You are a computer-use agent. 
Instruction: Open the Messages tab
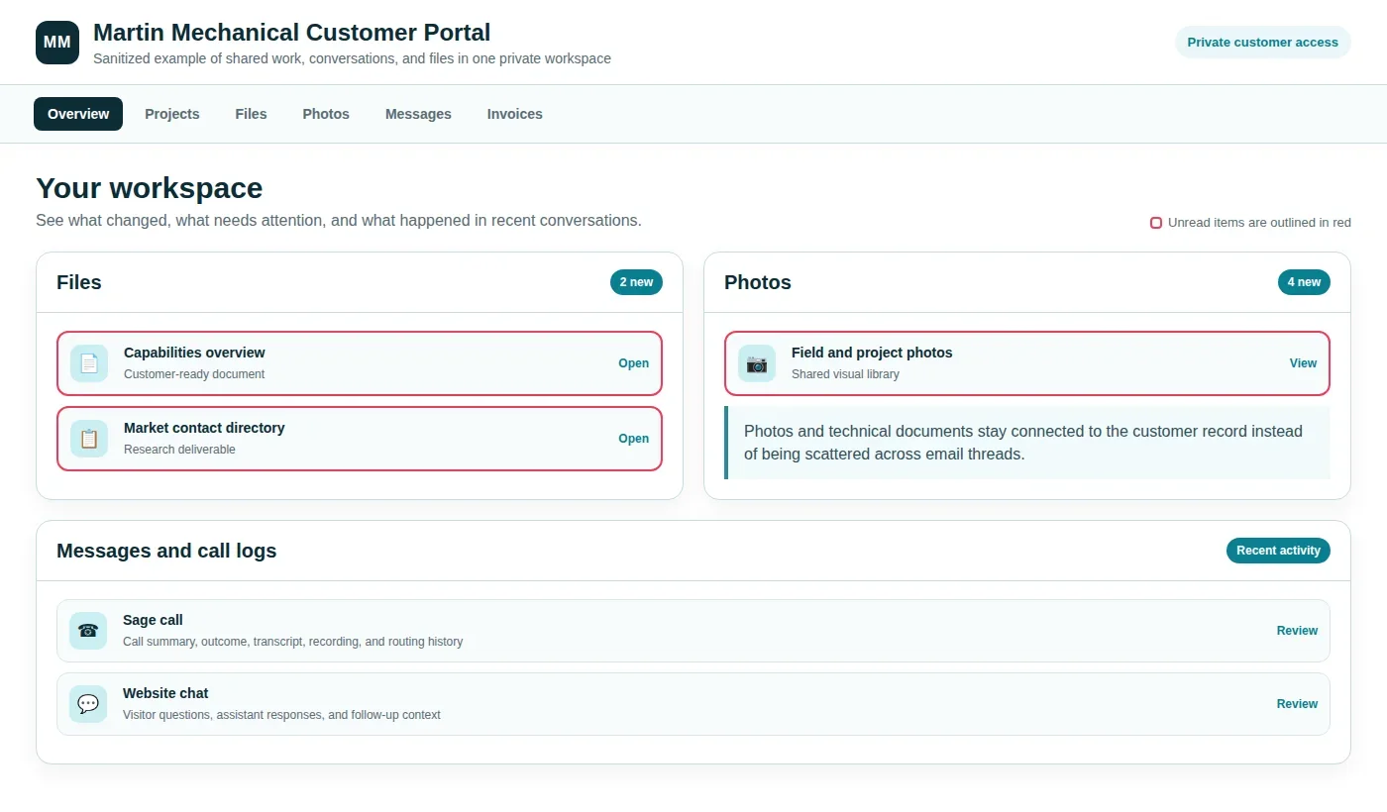tap(418, 114)
